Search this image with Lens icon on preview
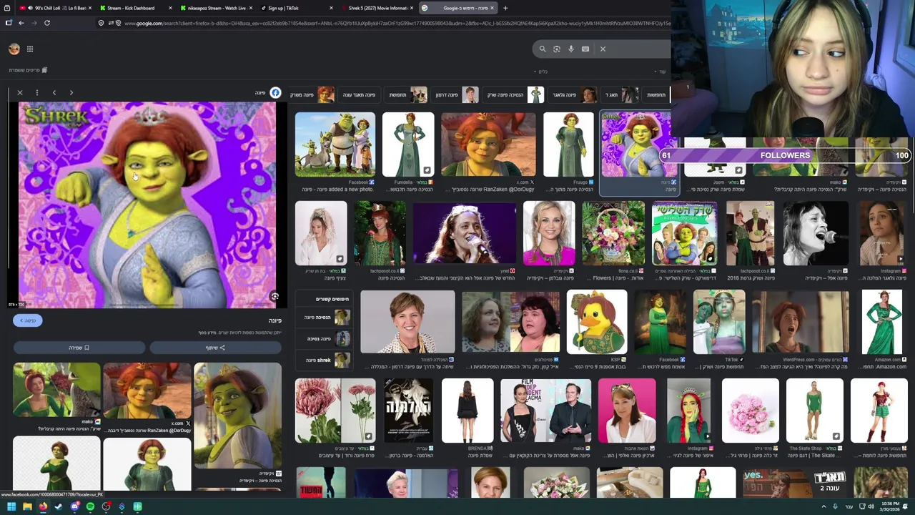 click(x=274, y=296)
